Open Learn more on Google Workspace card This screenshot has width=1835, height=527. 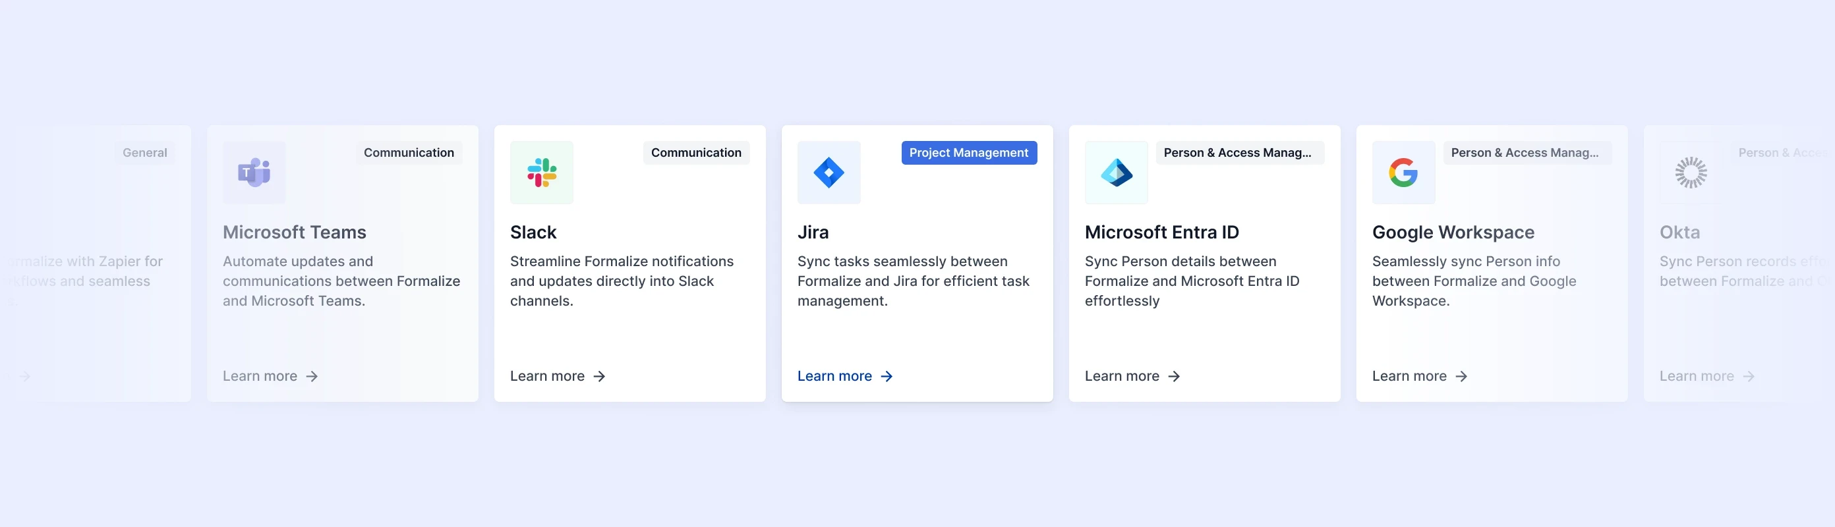click(1419, 376)
